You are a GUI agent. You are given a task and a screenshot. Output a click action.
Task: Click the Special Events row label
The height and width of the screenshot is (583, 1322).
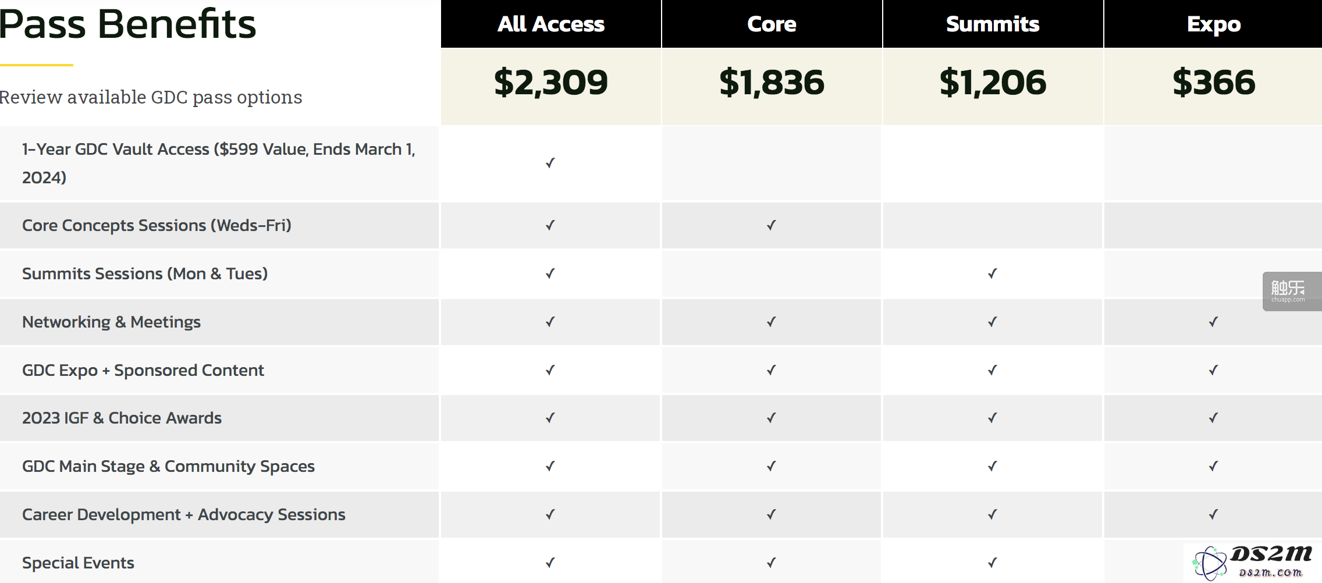[78, 563]
